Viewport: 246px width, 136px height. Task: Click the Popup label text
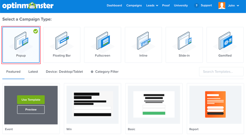coord(21,56)
